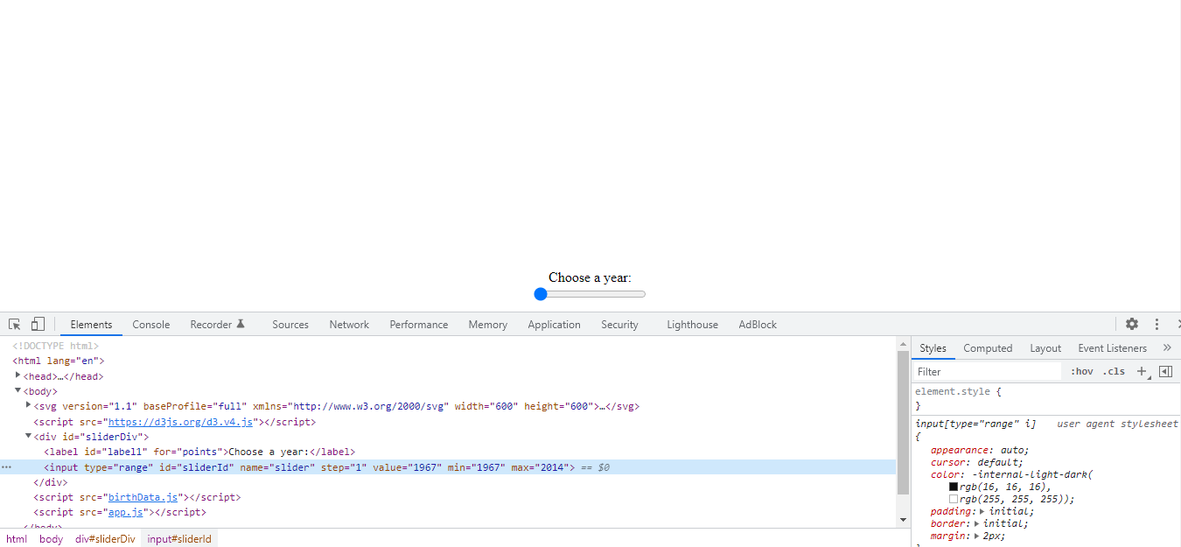This screenshot has height=547, width=1181.
Task: Select the Event Listeners pane tab
Action: point(1112,348)
